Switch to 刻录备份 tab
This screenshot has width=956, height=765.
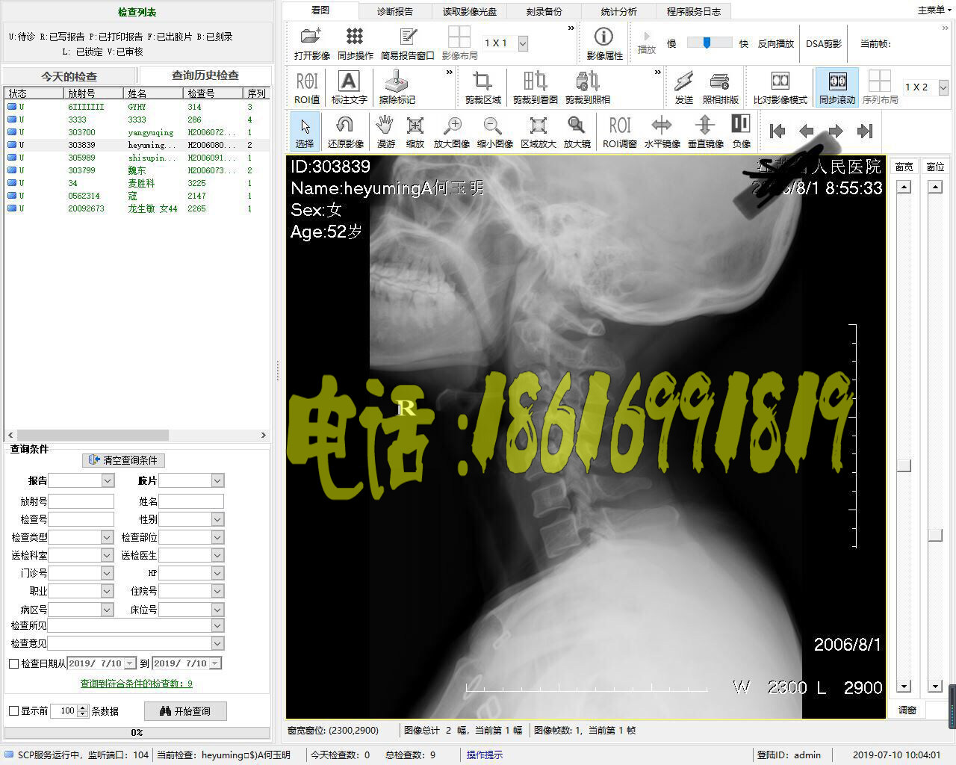[x=544, y=11]
